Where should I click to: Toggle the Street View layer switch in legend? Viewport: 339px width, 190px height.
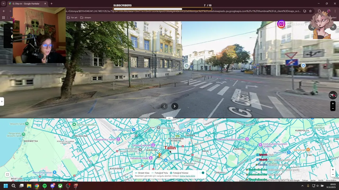[202, 173]
